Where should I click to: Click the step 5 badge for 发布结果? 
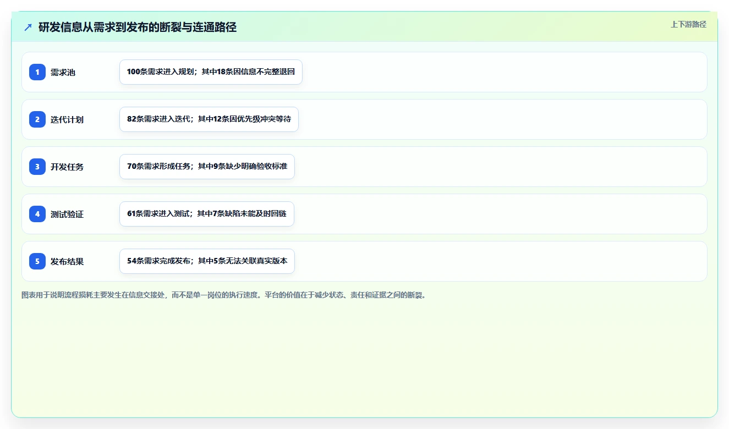click(37, 261)
